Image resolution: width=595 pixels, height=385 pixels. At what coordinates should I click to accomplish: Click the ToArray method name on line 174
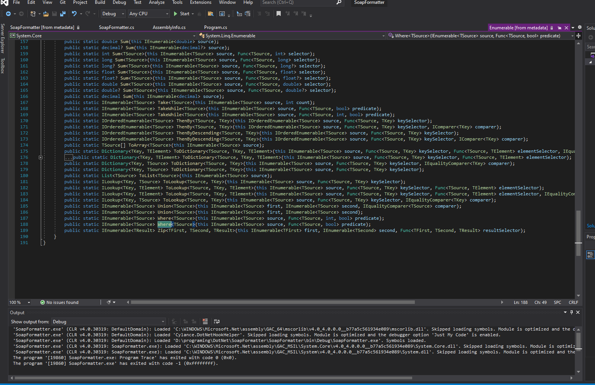pos(138,145)
